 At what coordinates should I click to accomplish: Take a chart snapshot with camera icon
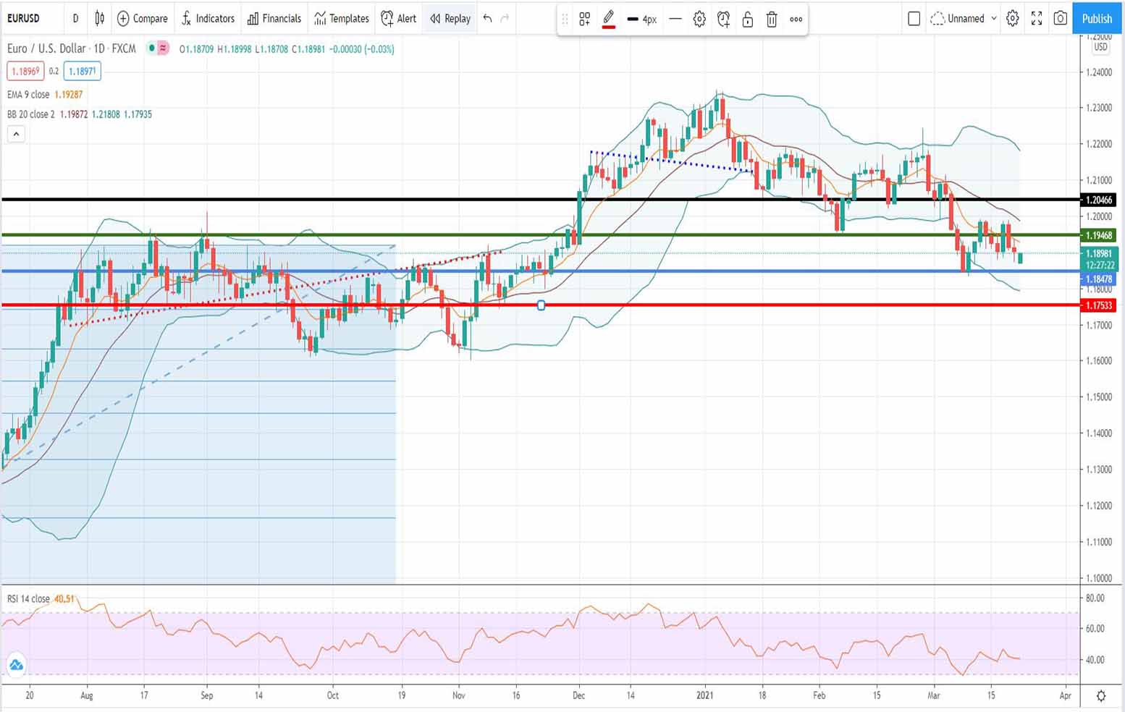click(x=1061, y=19)
